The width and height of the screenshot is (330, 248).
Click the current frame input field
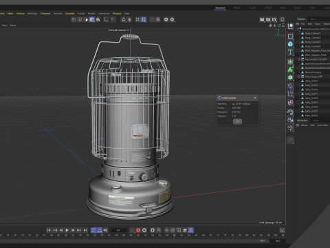pos(118,230)
